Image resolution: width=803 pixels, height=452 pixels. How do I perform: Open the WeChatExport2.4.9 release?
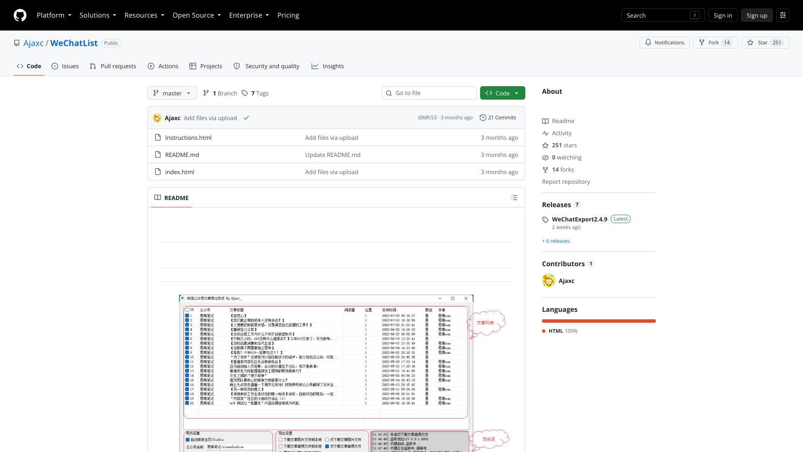pos(580,219)
